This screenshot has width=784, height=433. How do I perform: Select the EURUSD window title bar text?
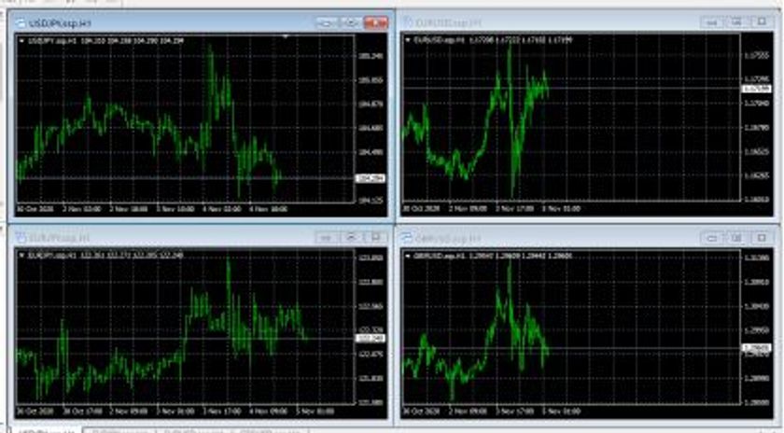[x=449, y=23]
